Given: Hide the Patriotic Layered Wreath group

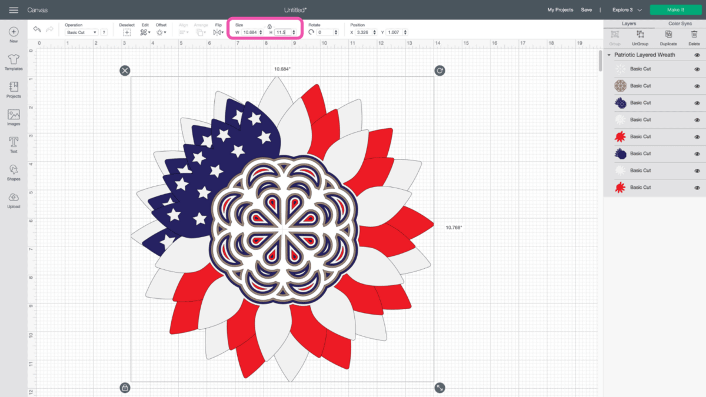Looking at the screenshot, I should (x=697, y=55).
